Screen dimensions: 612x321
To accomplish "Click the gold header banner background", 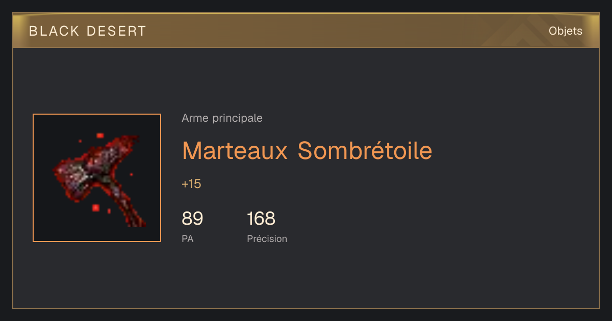I will coord(306,31).
